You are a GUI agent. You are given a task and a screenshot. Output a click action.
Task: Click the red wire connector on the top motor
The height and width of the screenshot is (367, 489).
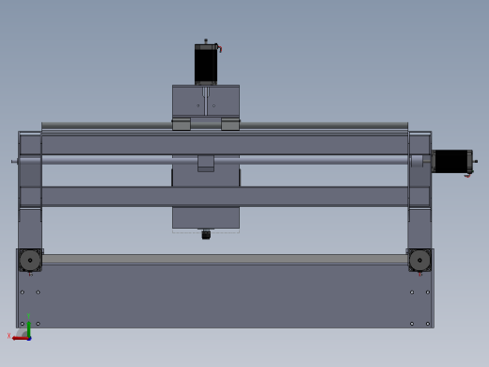coord(220,48)
